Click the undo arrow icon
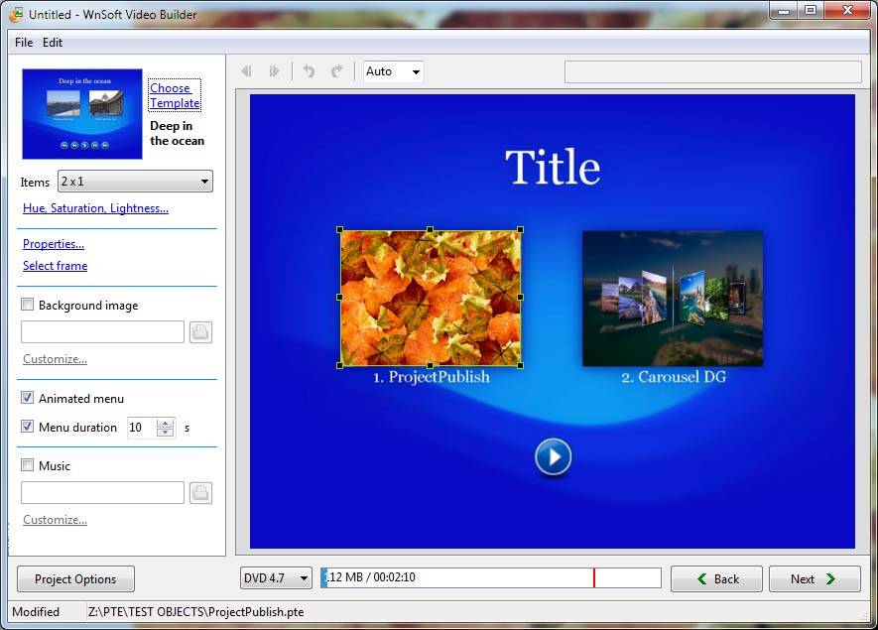 click(309, 71)
